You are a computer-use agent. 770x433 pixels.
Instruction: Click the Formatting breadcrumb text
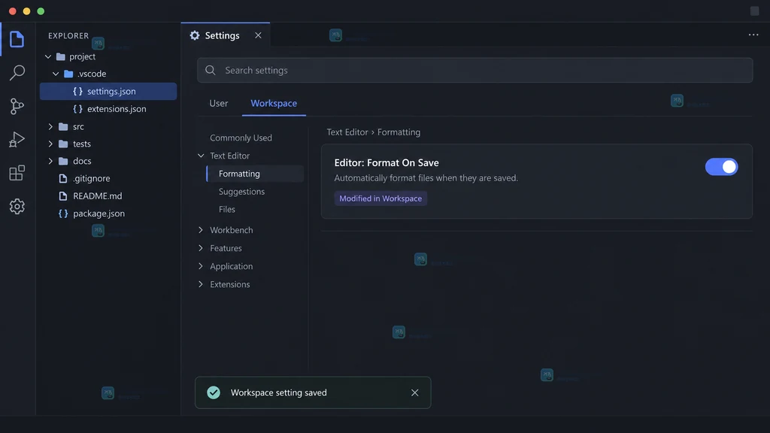pos(399,132)
